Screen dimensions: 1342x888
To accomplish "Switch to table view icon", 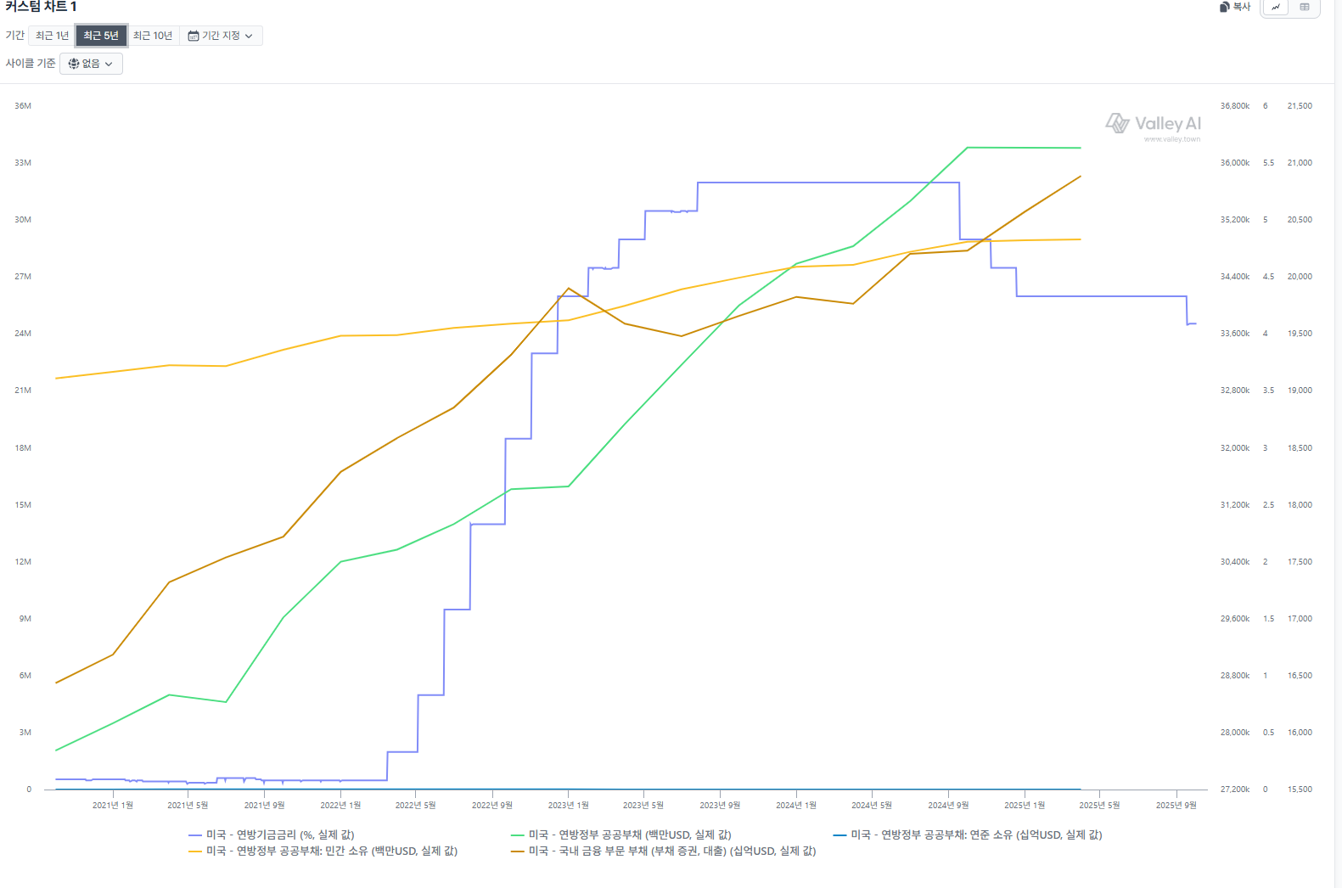I will coord(1305,7).
